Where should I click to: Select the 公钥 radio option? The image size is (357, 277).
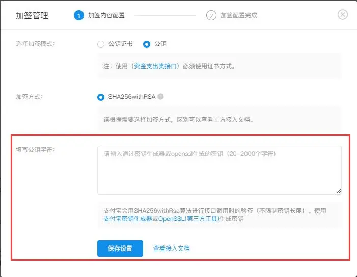[147, 44]
